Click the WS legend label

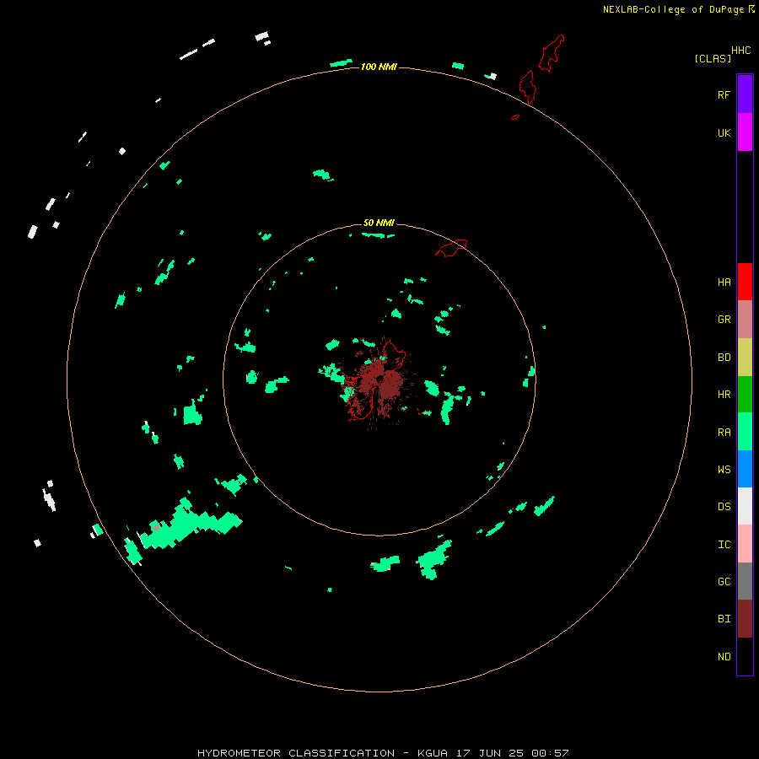(x=724, y=469)
